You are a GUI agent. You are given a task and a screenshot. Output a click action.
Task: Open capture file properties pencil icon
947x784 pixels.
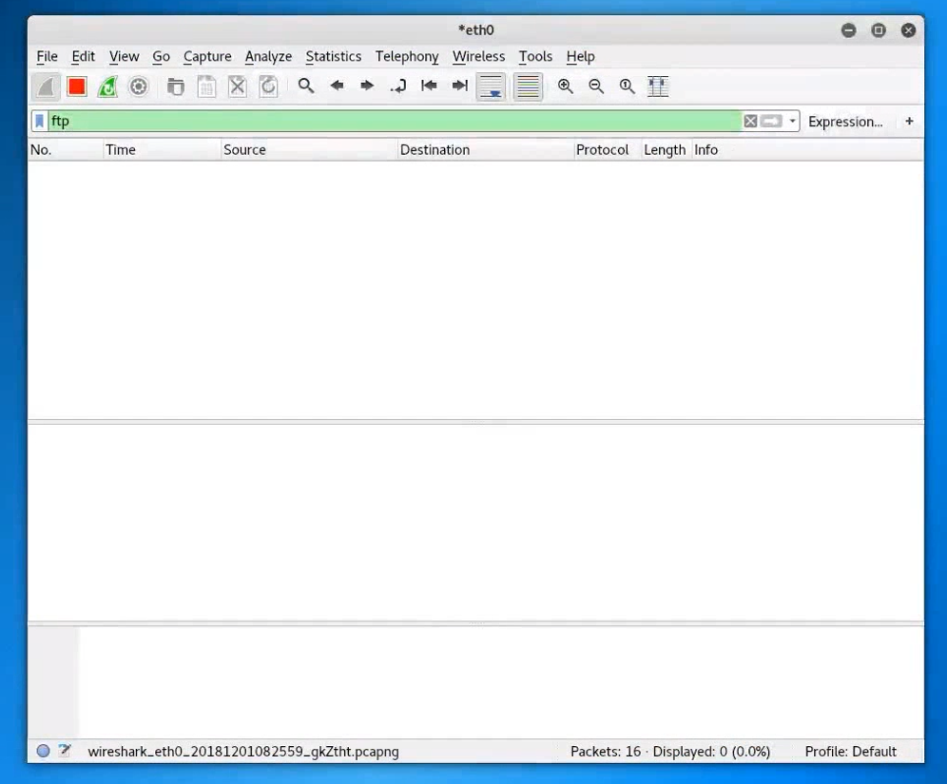click(65, 751)
